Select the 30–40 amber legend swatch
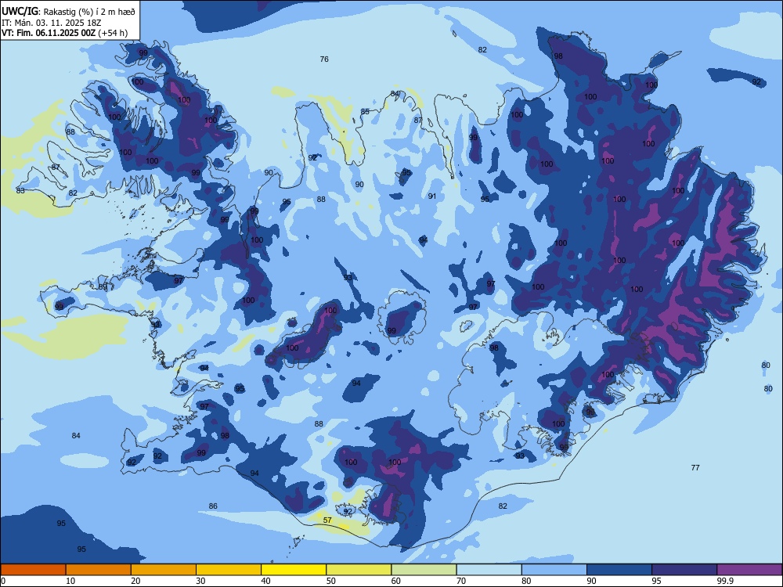The image size is (783, 587). (229, 570)
